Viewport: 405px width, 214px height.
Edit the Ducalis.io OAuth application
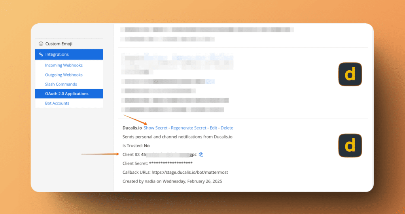tap(214, 128)
